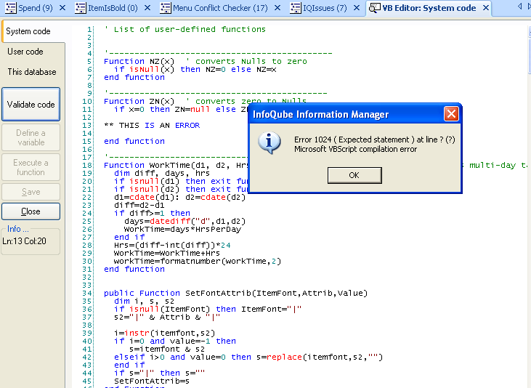Click OK in the error dialog
531x388 pixels.
[354, 175]
